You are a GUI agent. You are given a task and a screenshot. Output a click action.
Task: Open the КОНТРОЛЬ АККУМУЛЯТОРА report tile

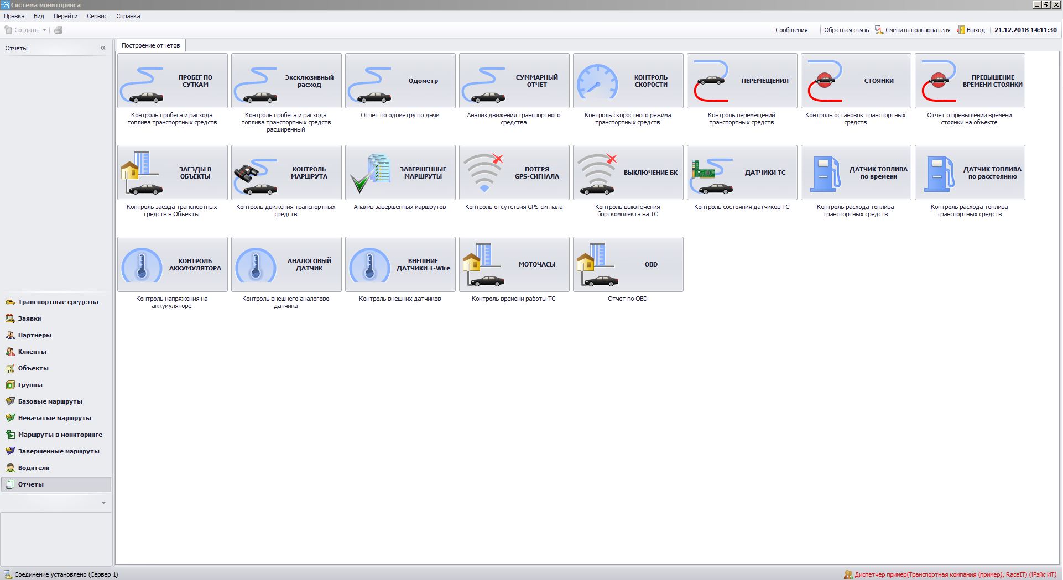pyautogui.click(x=173, y=264)
